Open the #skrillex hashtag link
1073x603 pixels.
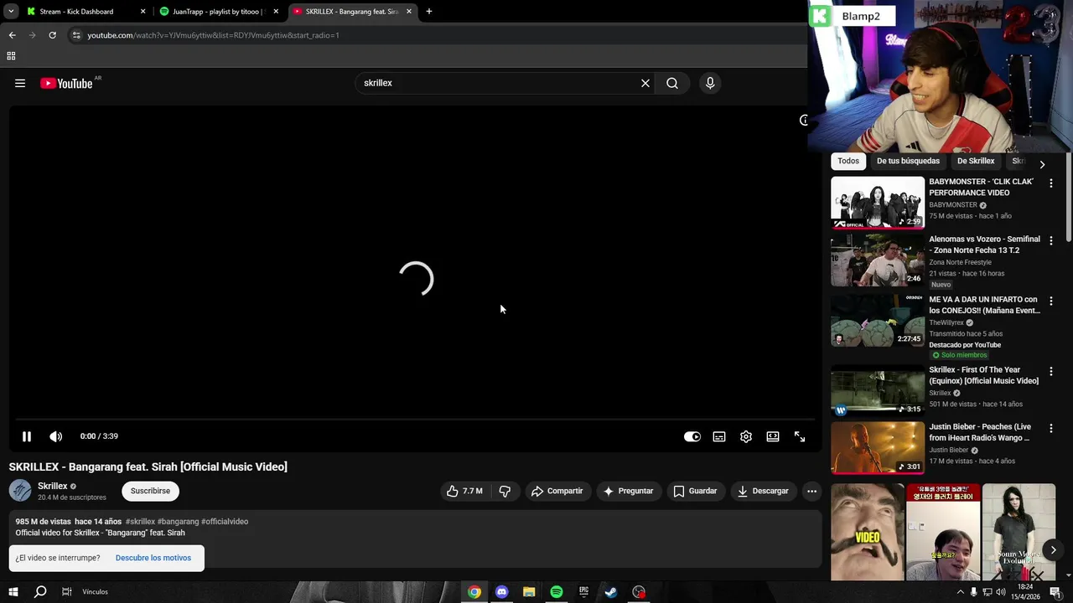click(140, 522)
